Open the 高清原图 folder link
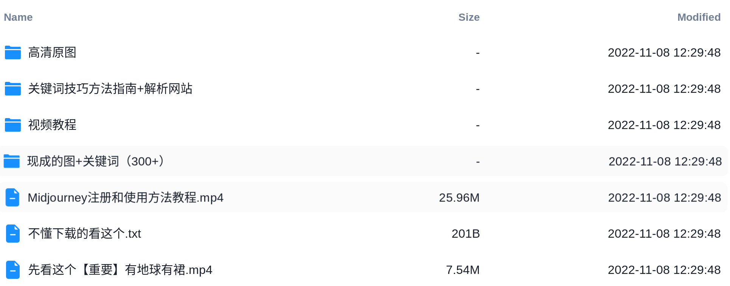Viewport: 730px width, 286px height. pos(52,52)
